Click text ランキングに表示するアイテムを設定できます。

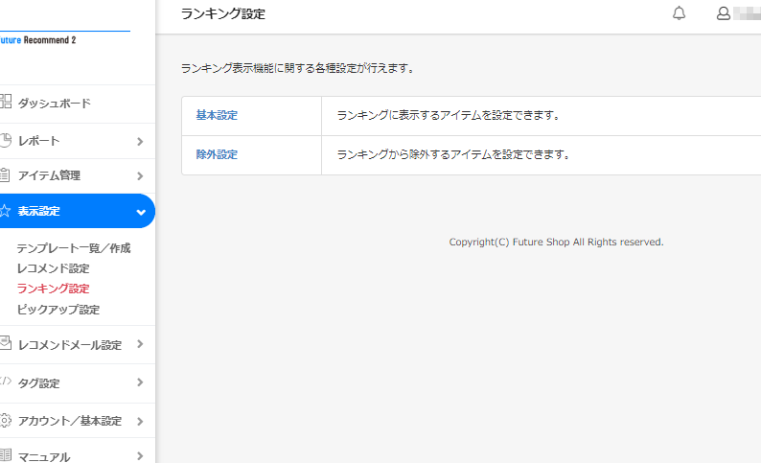click(450, 115)
